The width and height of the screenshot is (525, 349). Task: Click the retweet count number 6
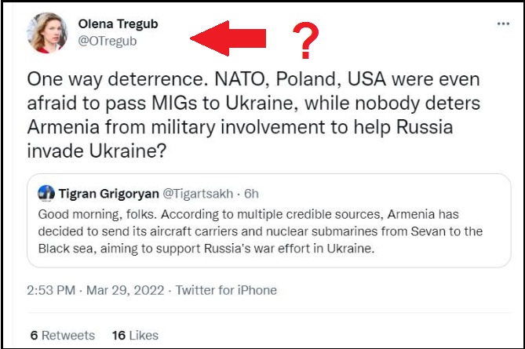pos(34,336)
